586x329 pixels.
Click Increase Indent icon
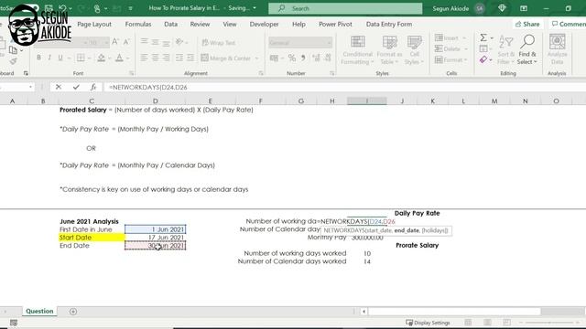pyautogui.click(x=190, y=58)
